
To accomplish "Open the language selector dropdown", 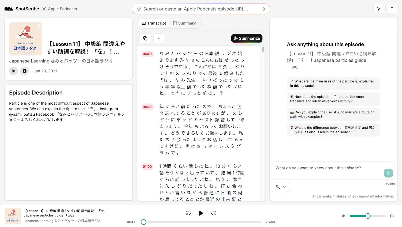I will pyautogui.click(x=281, y=187).
